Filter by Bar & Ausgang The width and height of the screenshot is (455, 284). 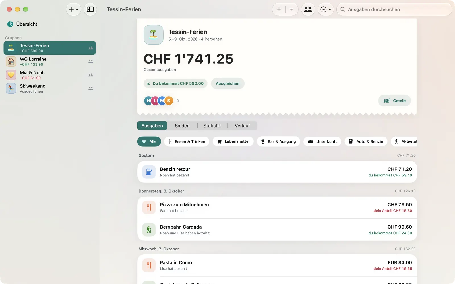278,141
